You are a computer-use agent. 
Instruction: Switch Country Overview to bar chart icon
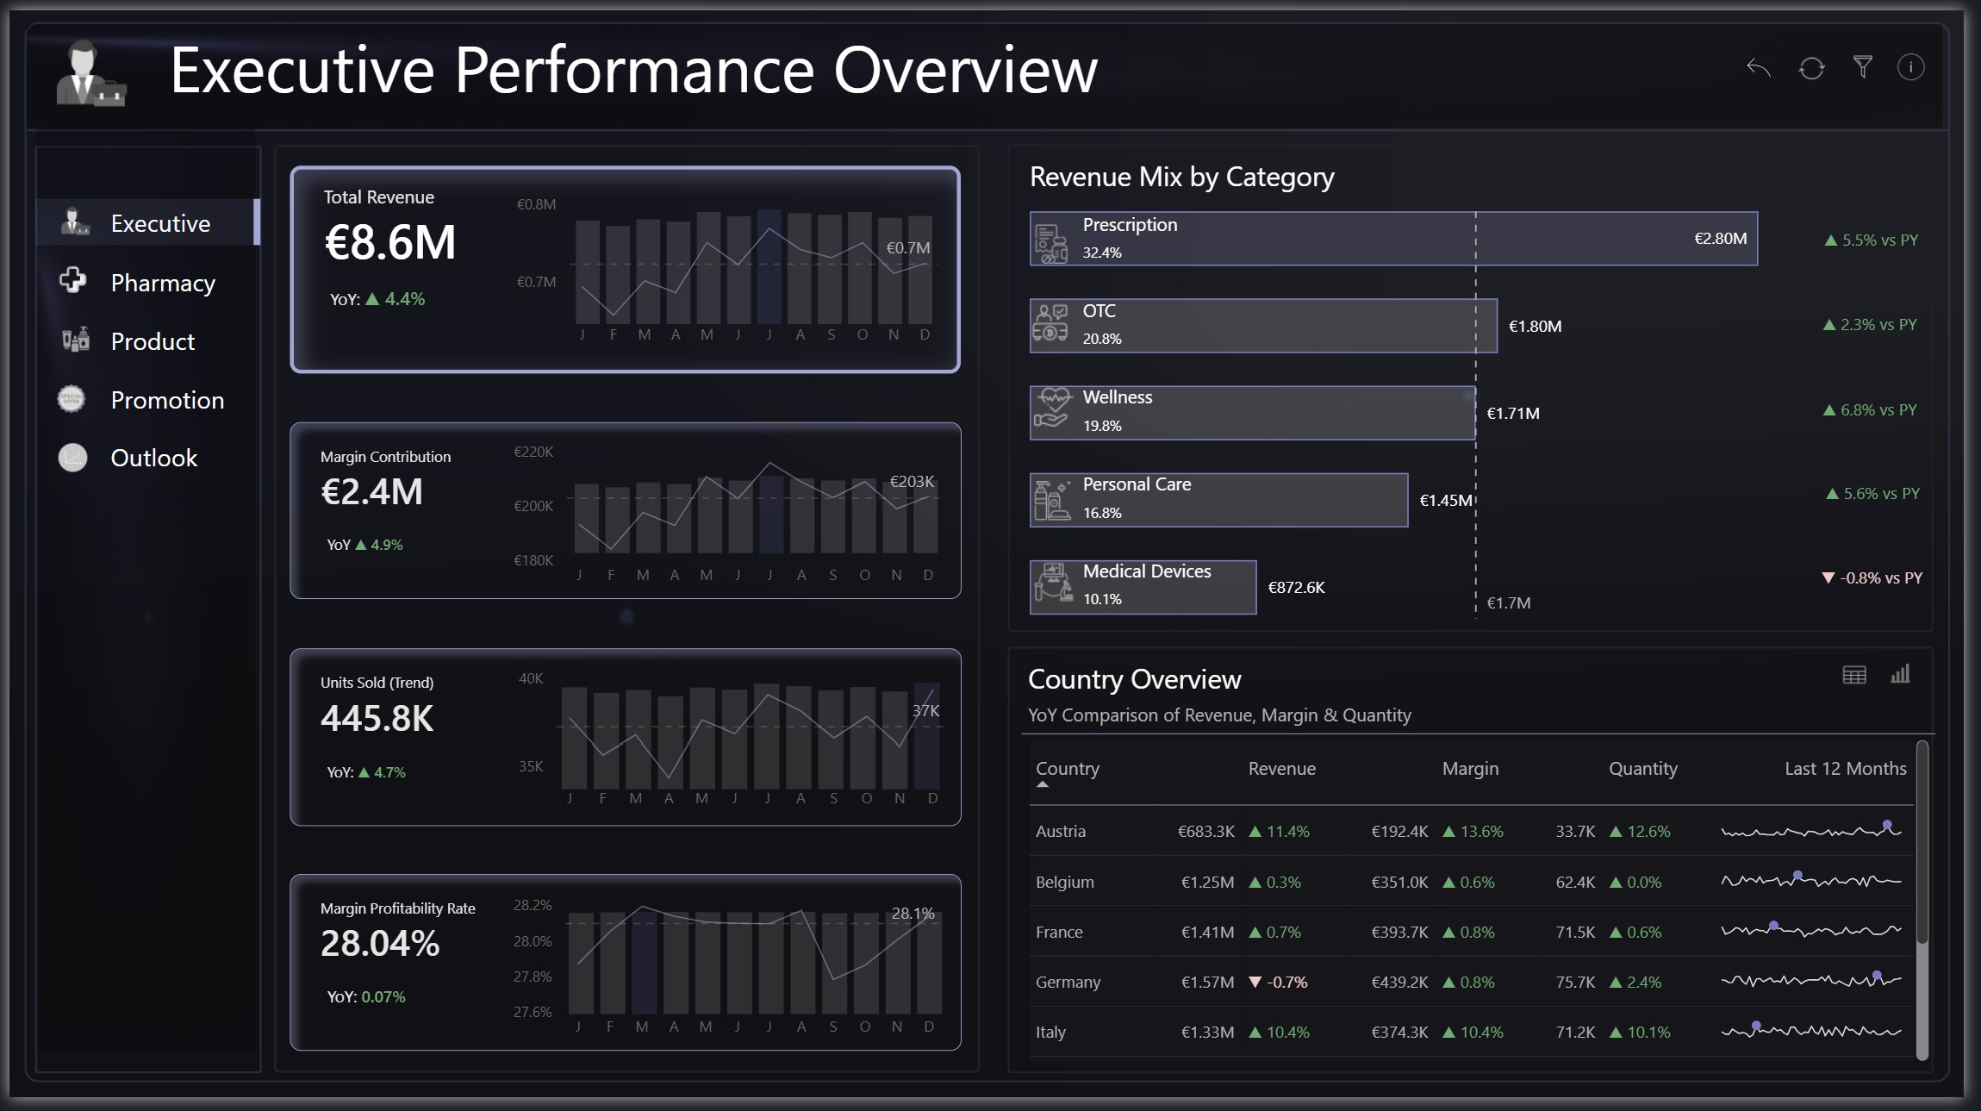pyautogui.click(x=1900, y=674)
